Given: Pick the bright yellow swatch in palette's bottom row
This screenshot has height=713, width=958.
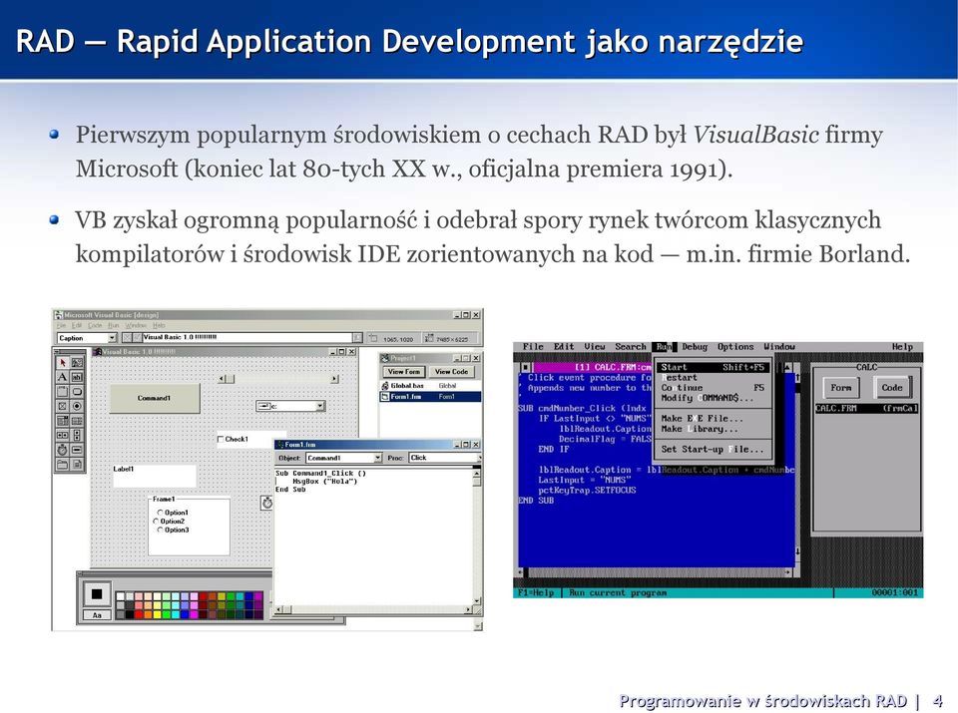Looking at the screenshot, I should point(159,614).
